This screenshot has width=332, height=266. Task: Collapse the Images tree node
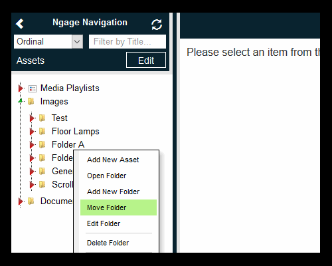tap(21, 101)
